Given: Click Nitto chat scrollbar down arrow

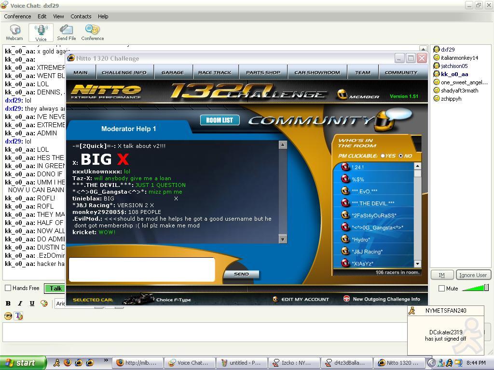Looking at the screenshot, I should 283,239.
